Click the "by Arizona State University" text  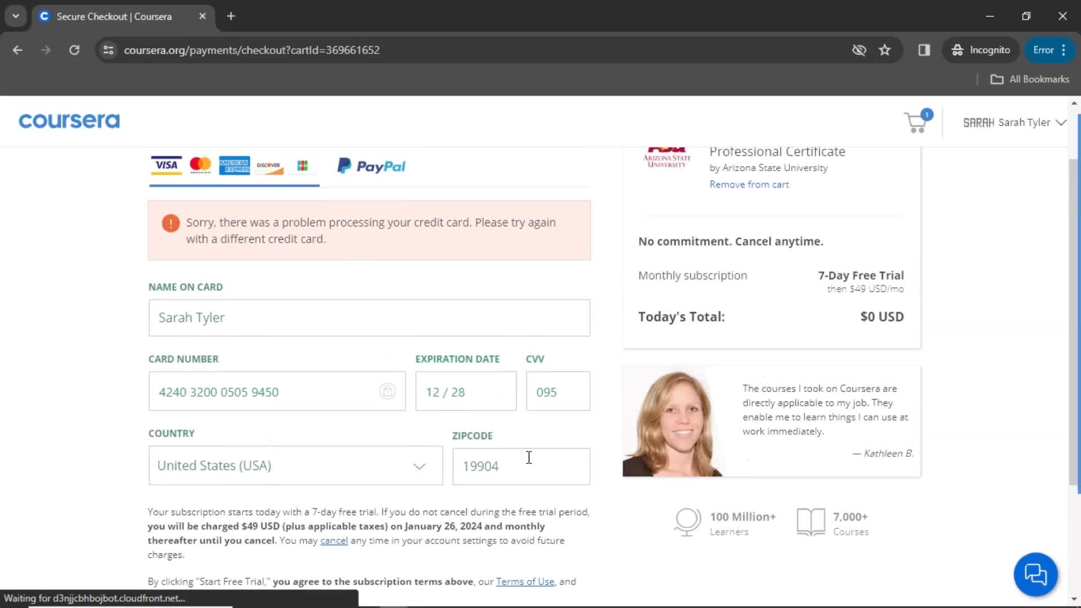pyautogui.click(x=769, y=168)
